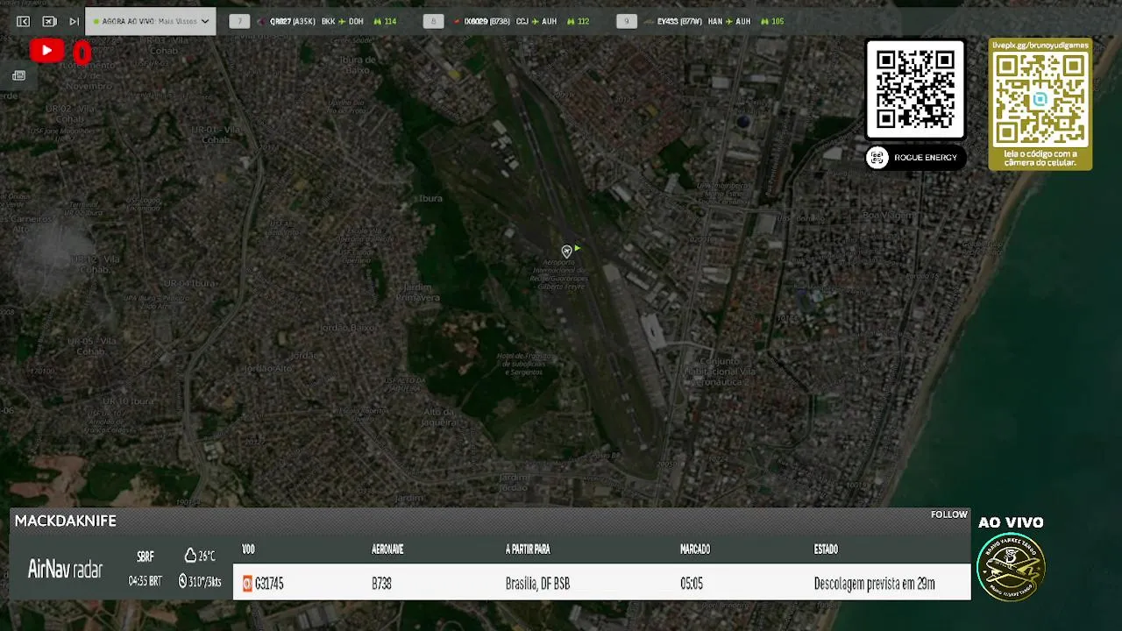Click the skip-to-first icon in top bar
Image resolution: width=1122 pixels, height=631 pixels.
24,21
